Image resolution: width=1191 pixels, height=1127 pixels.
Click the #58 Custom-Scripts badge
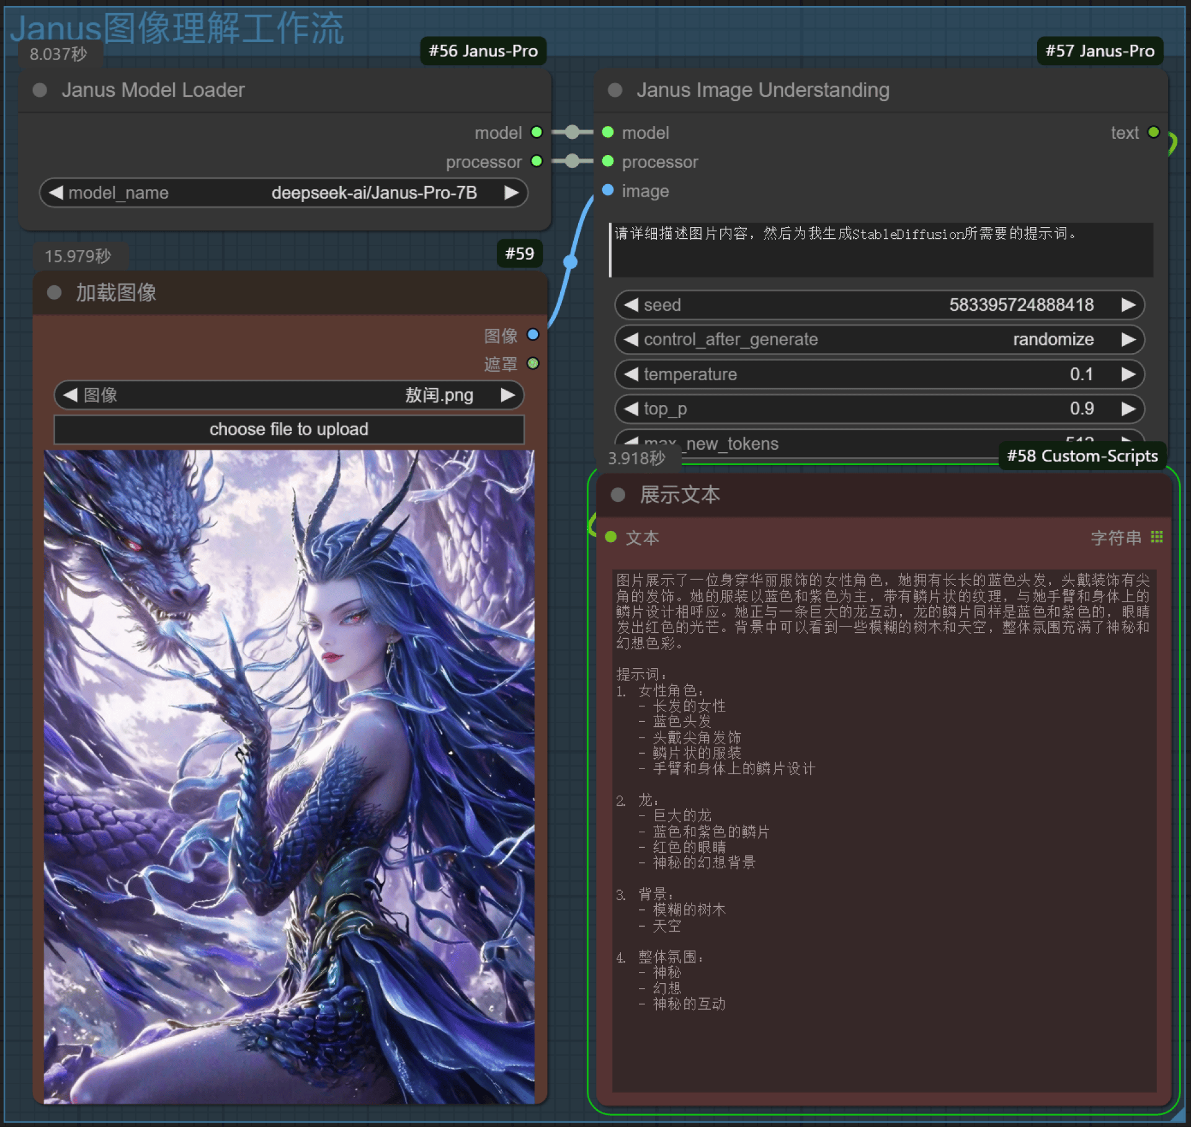(x=1082, y=456)
